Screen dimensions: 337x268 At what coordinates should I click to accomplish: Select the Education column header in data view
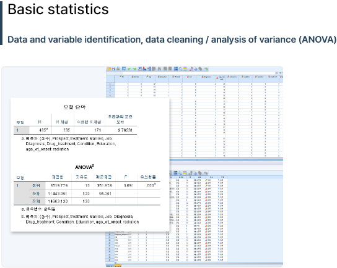162,77
